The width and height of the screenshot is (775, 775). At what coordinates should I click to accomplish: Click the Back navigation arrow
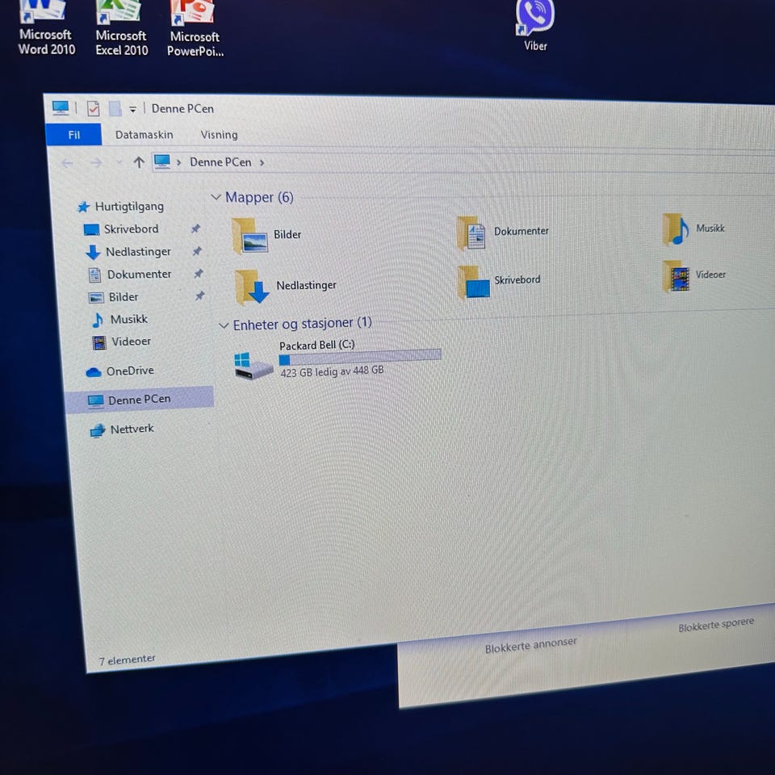coord(67,162)
